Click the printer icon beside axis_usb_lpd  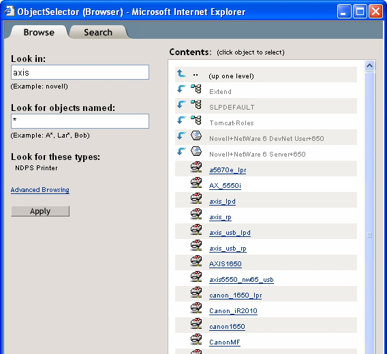tap(196, 229)
